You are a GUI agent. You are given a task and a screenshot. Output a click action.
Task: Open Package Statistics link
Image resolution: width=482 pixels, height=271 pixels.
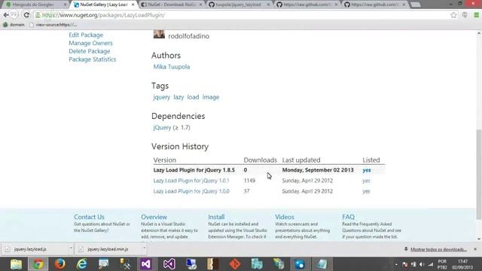[93, 59]
